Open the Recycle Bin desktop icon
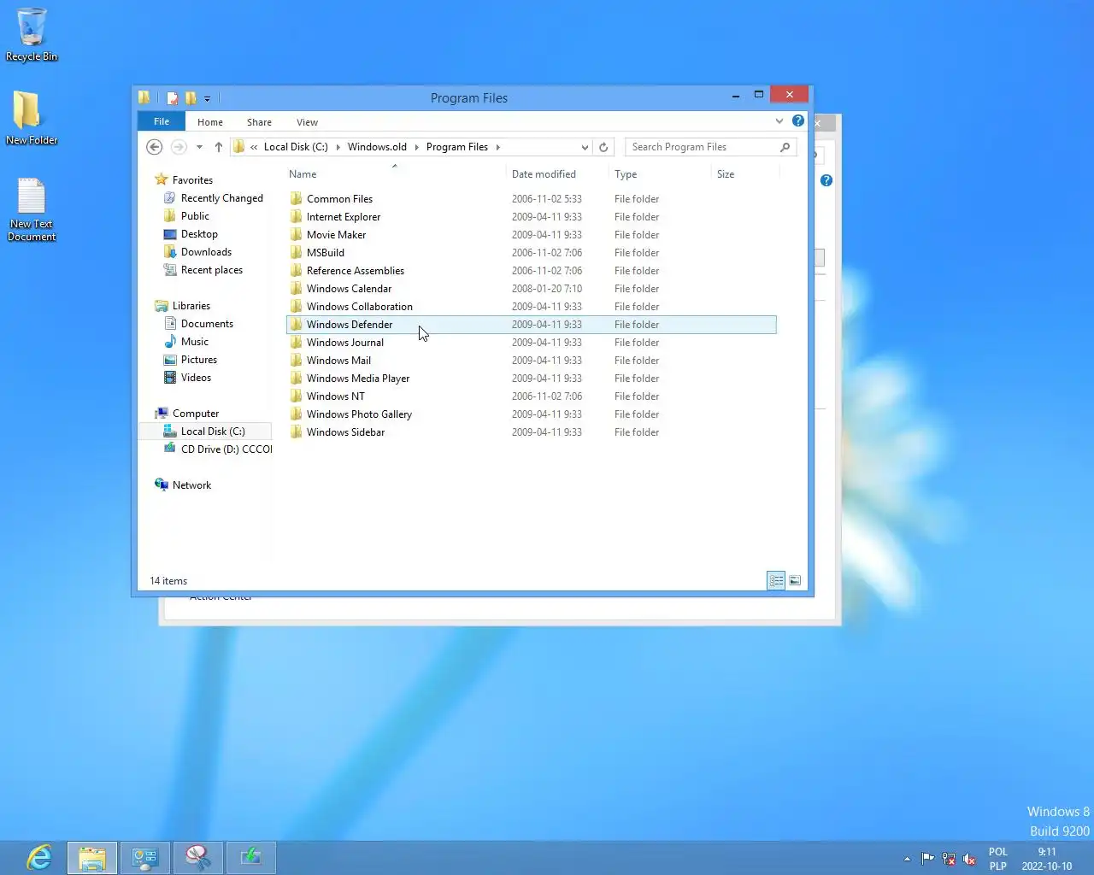 click(x=32, y=34)
